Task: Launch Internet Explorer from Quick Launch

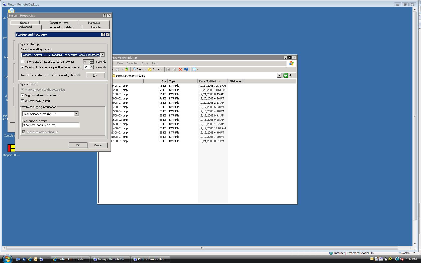Action: pos(30,259)
